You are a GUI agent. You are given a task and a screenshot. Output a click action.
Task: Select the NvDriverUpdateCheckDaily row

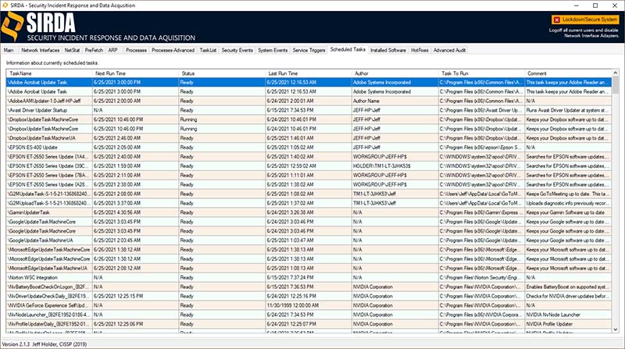(309, 296)
